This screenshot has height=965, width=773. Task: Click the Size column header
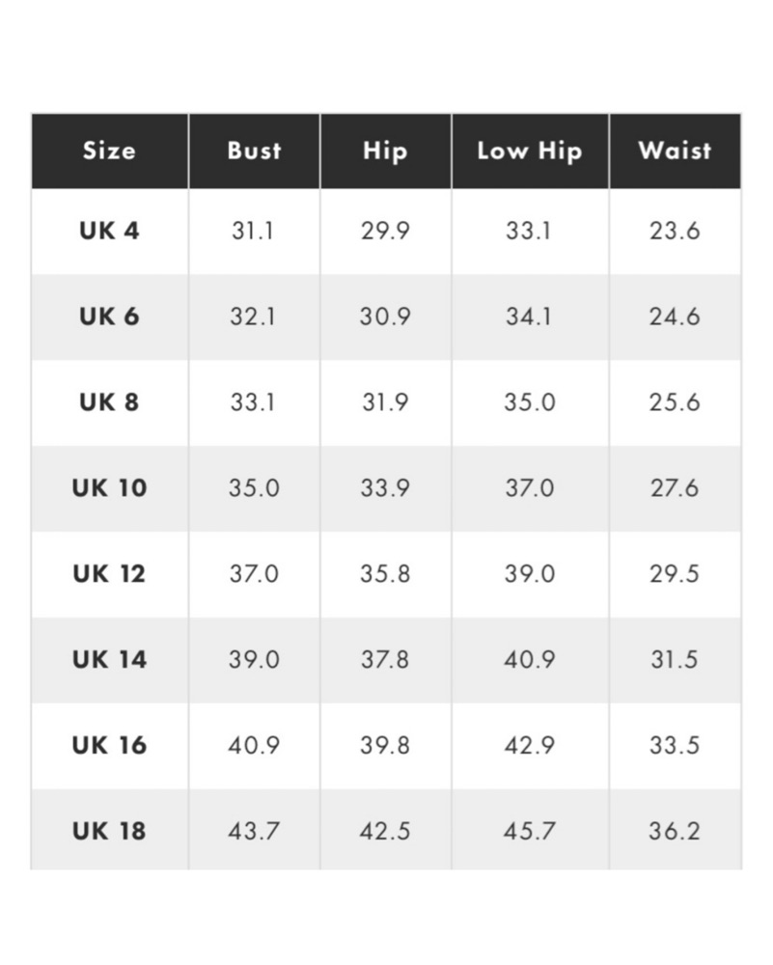click(x=110, y=151)
